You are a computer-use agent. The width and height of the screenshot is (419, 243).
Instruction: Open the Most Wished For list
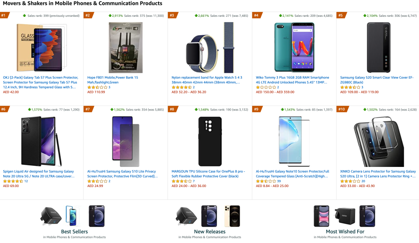(x=345, y=232)
